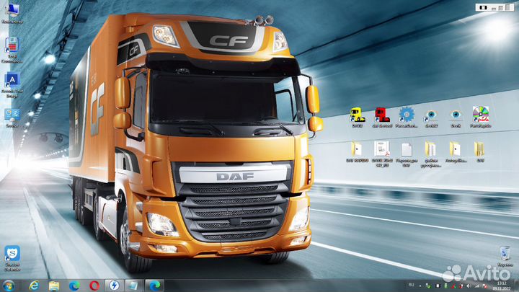Image resolution: width=519 pixels, height=292 pixels.
Task: Open the Recycle Bin
Action: [x=505, y=256]
